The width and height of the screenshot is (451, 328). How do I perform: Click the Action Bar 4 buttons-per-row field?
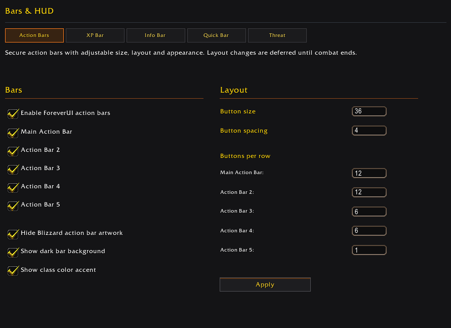369,231
